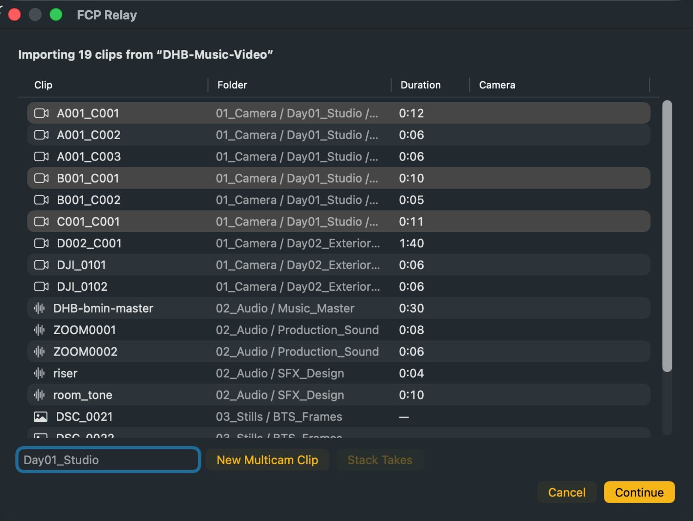
Task: Click the video icon next to B001_C001
Action: [x=42, y=178]
